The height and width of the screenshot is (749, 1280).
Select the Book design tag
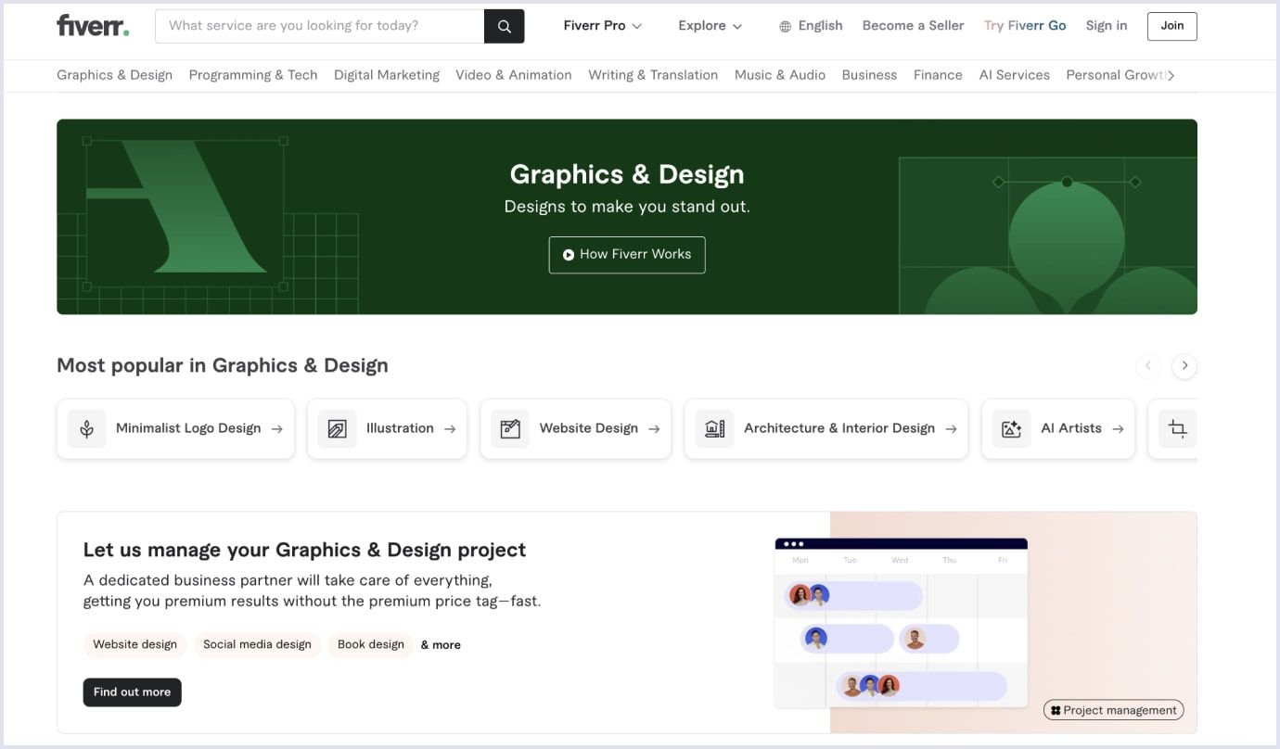[371, 645]
